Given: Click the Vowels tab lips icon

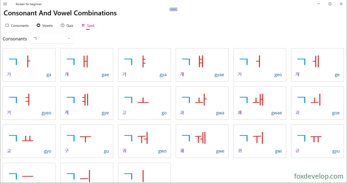Looking at the screenshot, I should [x=38, y=25].
